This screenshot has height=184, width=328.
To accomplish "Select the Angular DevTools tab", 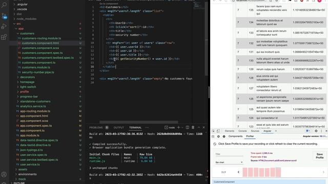I will 267,131.
